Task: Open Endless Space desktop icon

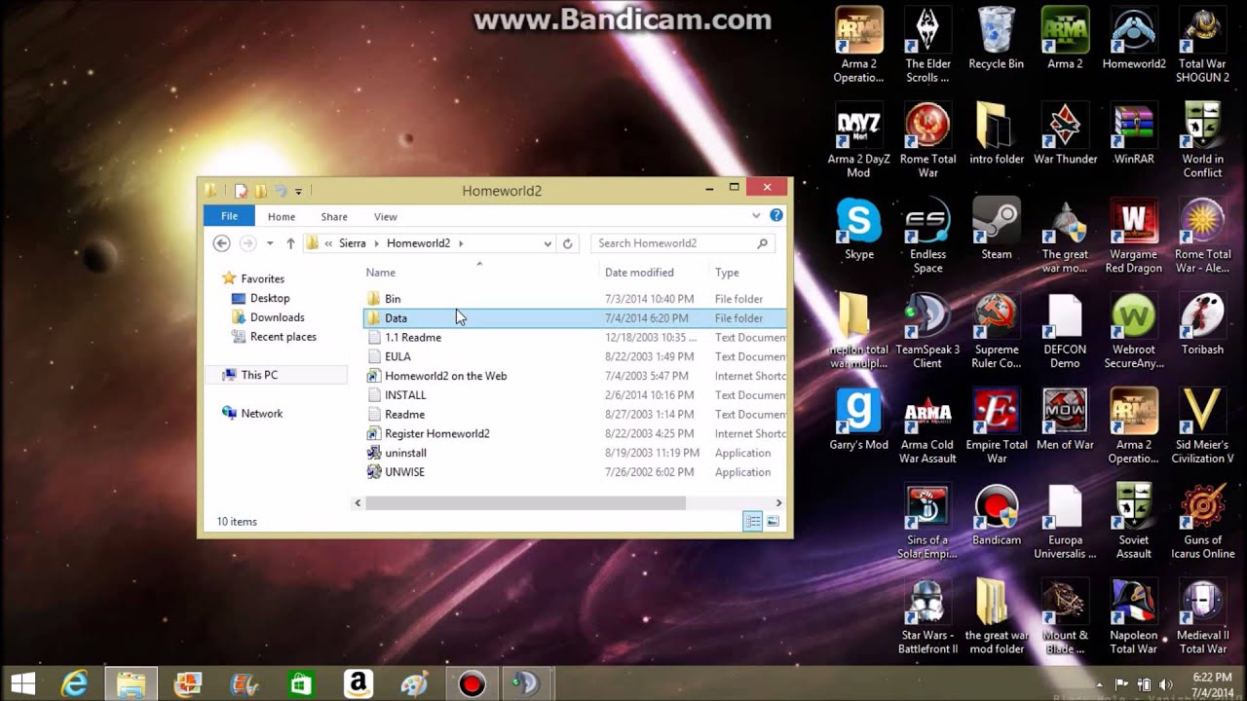Action: [x=927, y=237]
